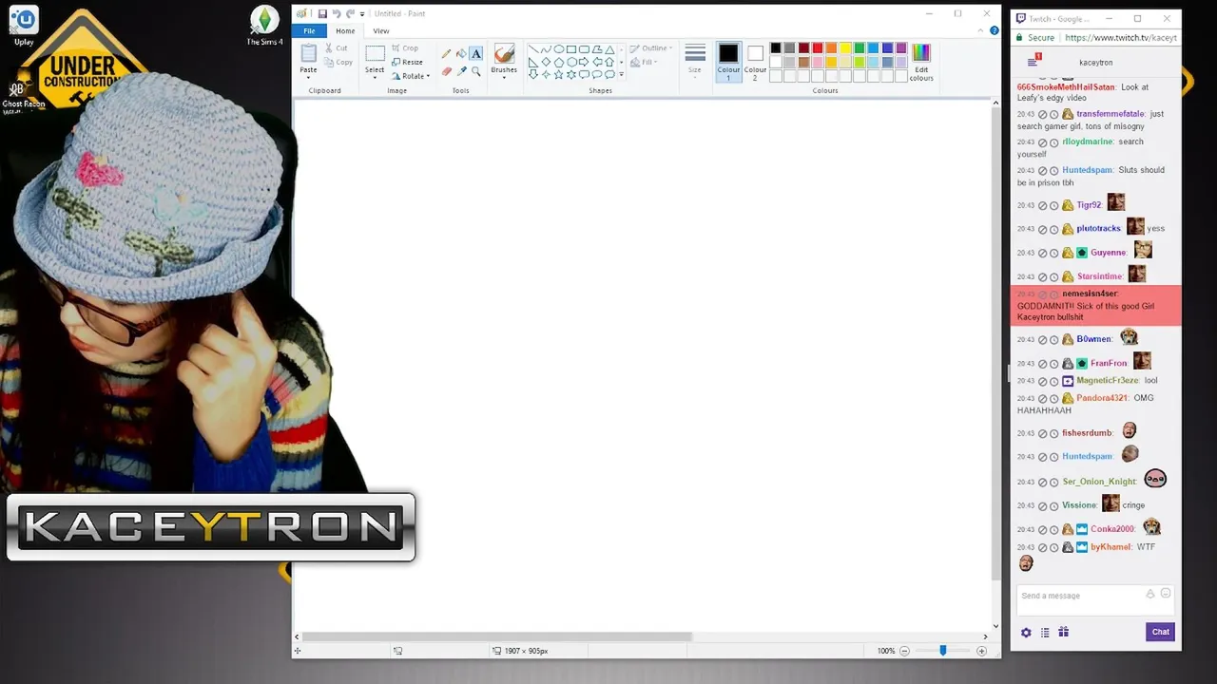The width and height of the screenshot is (1217, 684).
Task: Select the Pencil tool in Paint
Action: coord(446,54)
